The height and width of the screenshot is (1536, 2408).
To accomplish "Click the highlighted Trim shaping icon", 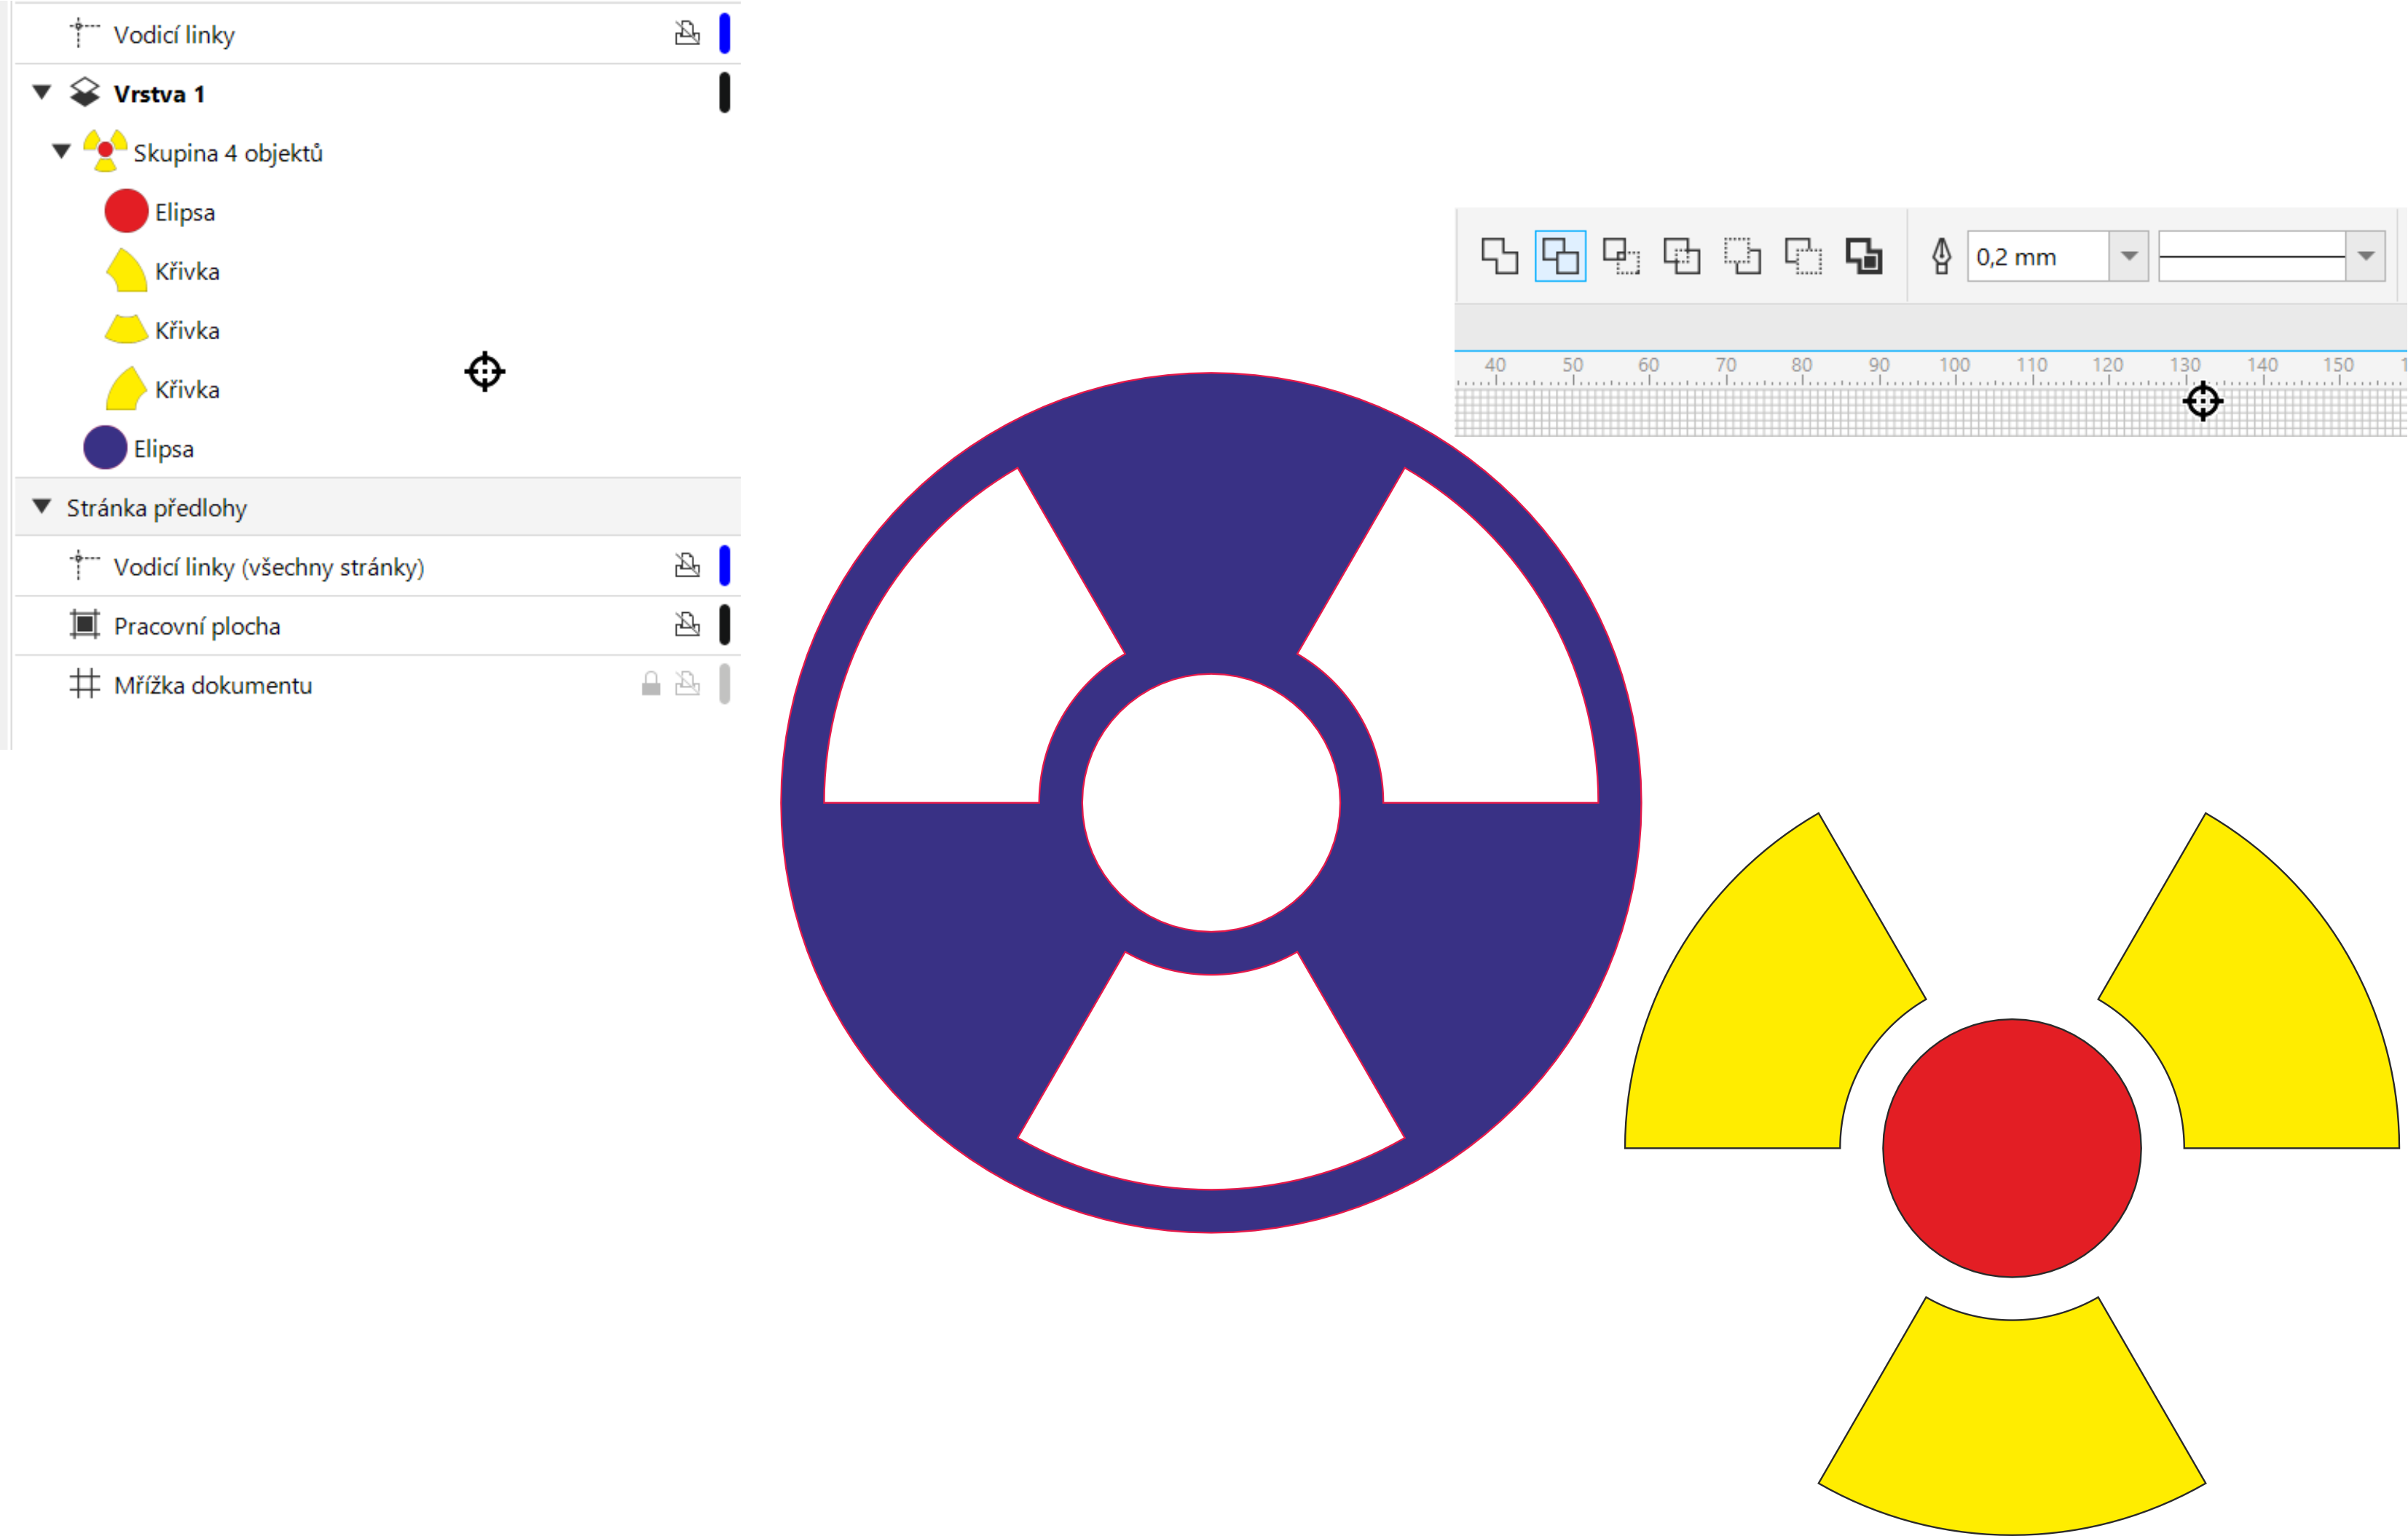I will 1560,257.
